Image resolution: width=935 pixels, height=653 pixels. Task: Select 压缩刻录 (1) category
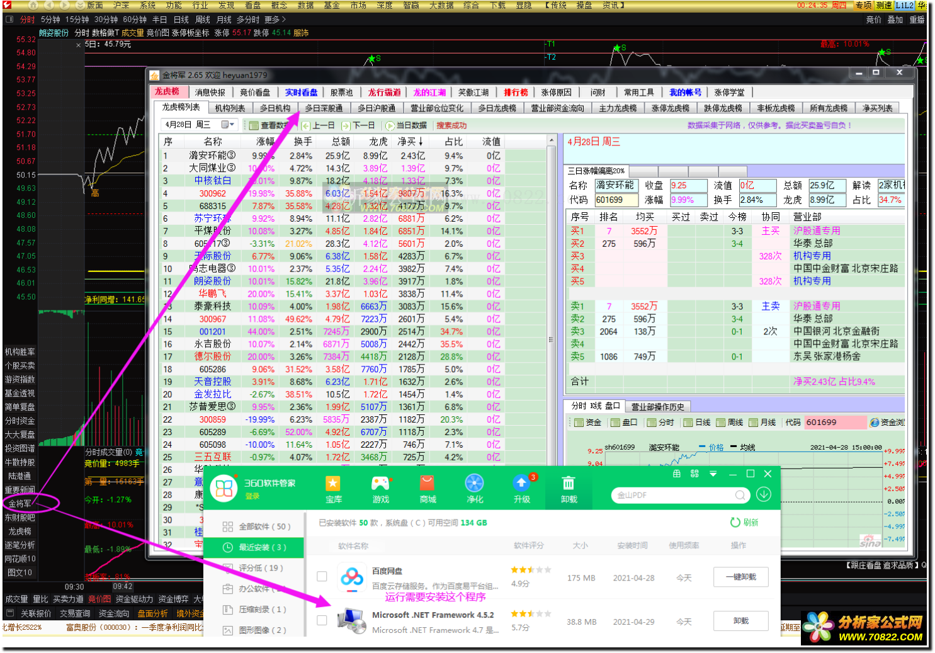click(x=254, y=610)
